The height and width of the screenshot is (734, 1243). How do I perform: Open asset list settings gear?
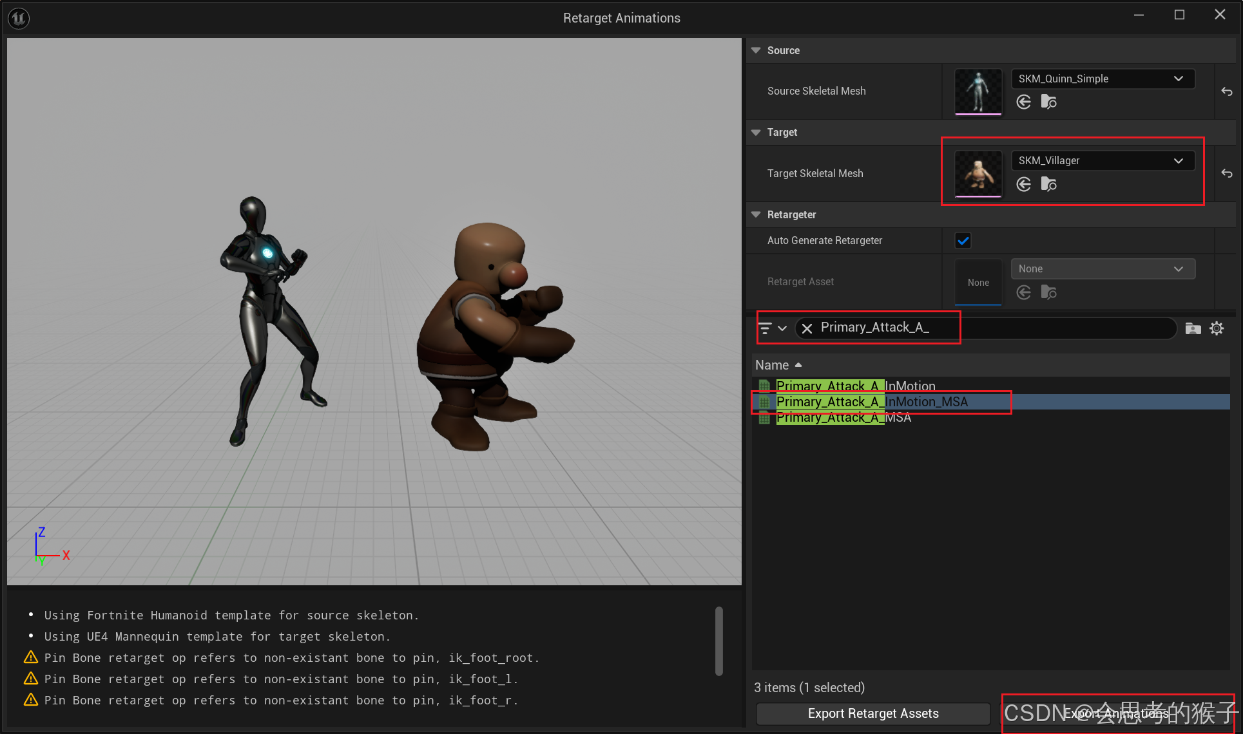click(x=1216, y=328)
